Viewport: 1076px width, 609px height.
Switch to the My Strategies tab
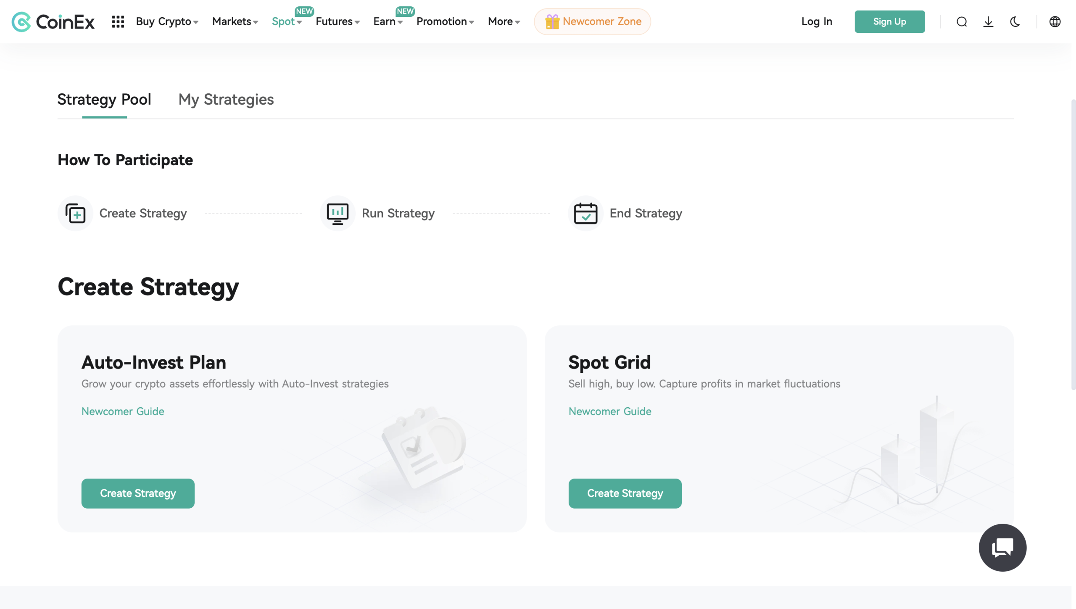coord(226,100)
